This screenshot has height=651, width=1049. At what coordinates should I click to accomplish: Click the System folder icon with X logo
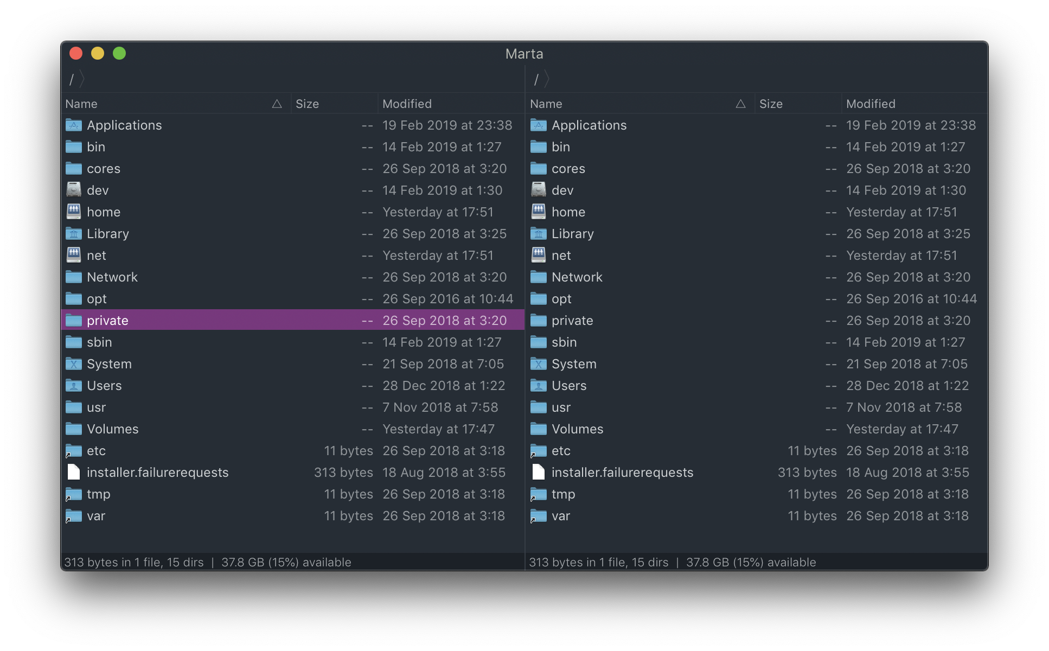tap(74, 363)
